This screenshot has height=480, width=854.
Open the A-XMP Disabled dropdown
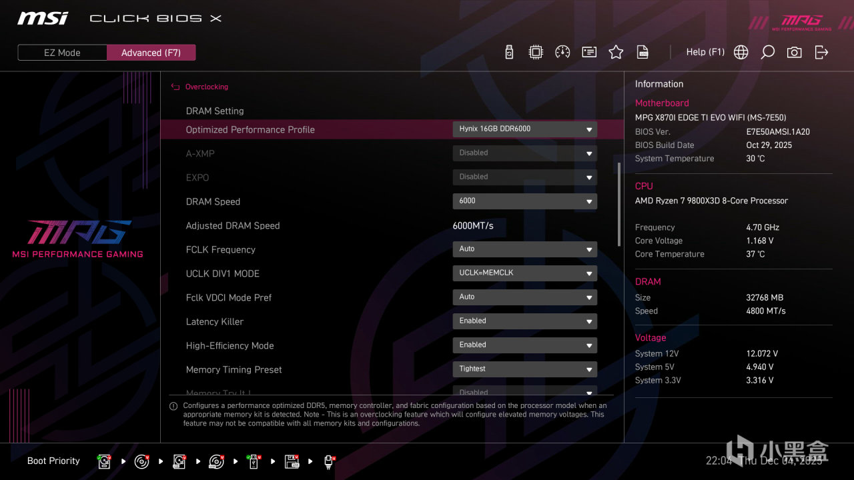click(x=525, y=153)
